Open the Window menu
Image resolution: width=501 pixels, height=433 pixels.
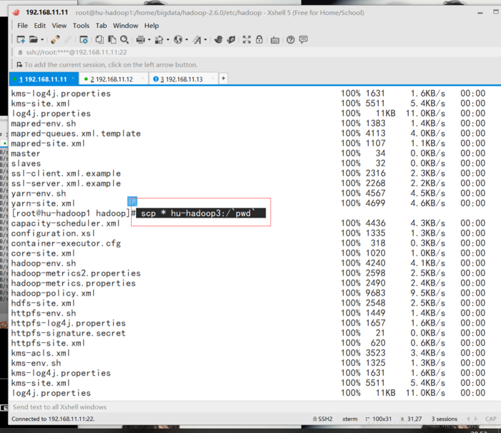(x=125, y=26)
